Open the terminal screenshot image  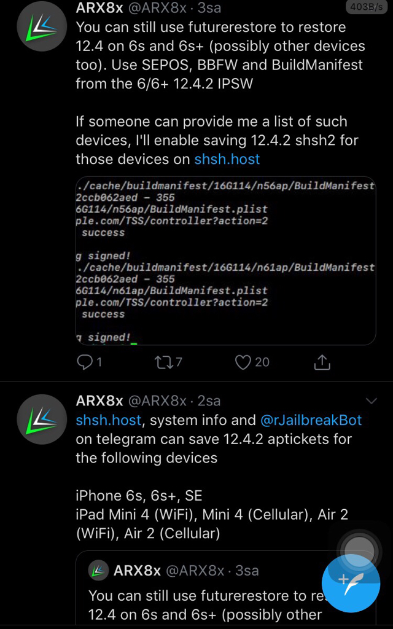coord(225,261)
